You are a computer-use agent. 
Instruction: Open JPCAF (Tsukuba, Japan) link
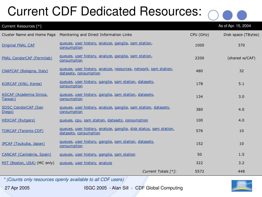(23, 144)
